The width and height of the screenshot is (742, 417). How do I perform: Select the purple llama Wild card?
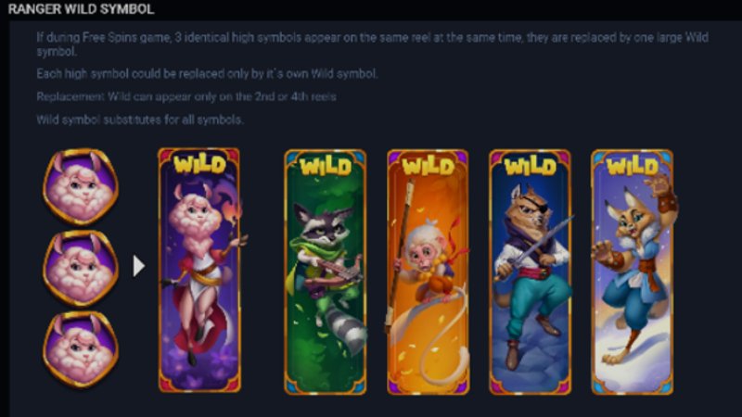pos(199,270)
